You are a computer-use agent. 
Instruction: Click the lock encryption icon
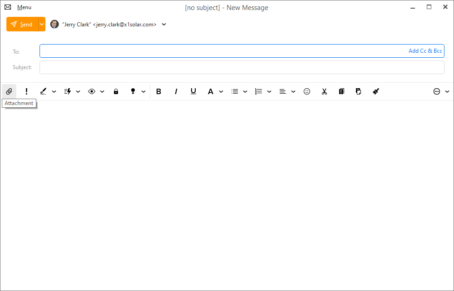pos(116,91)
